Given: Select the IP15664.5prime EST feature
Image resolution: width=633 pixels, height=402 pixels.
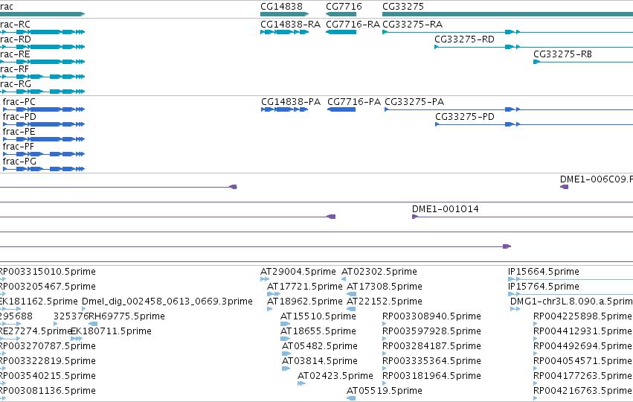Looking at the screenshot, I should (x=570, y=279).
